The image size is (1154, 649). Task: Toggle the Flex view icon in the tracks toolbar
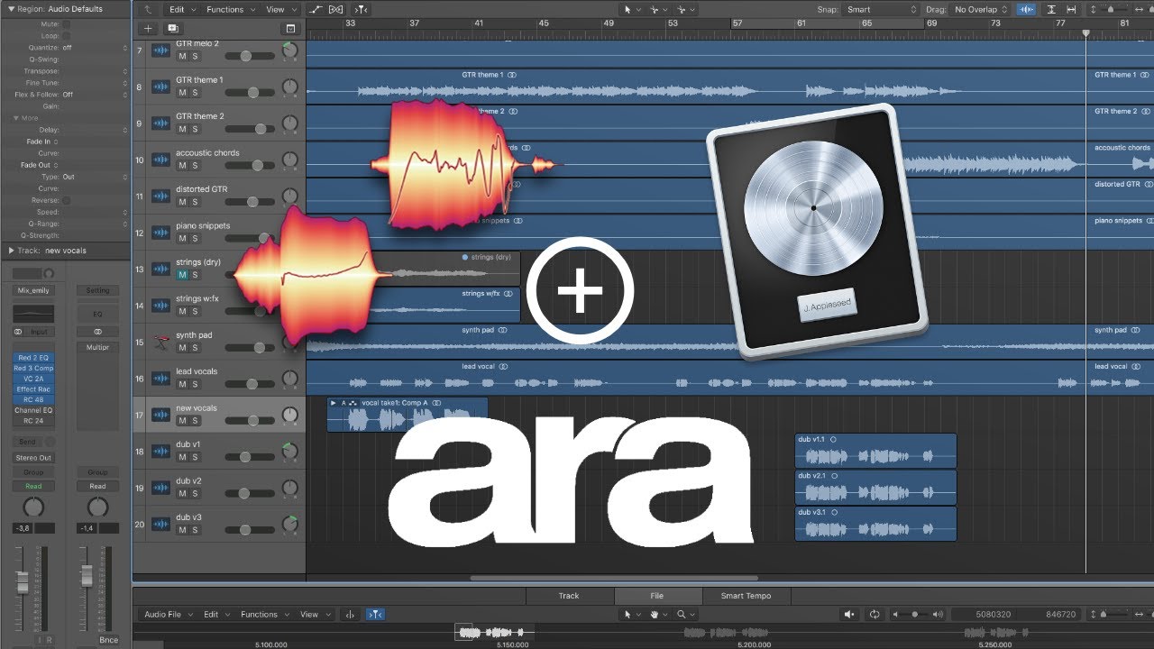pyautogui.click(x=336, y=9)
